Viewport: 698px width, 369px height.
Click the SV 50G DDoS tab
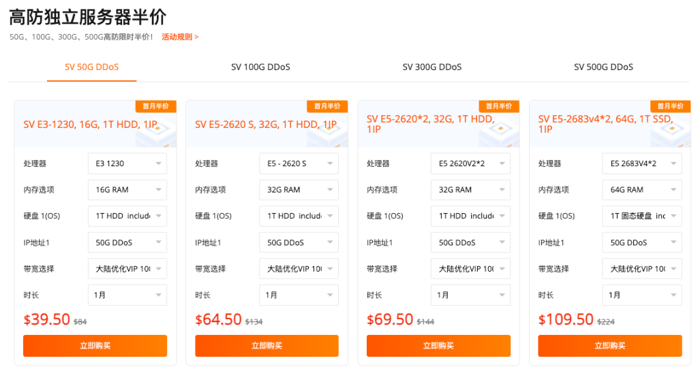click(x=91, y=67)
